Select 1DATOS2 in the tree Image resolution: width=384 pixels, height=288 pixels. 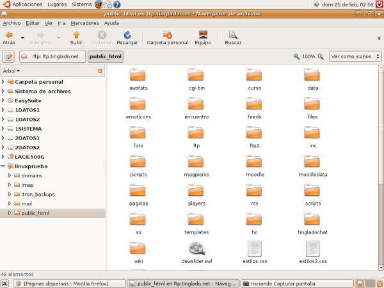27,119
